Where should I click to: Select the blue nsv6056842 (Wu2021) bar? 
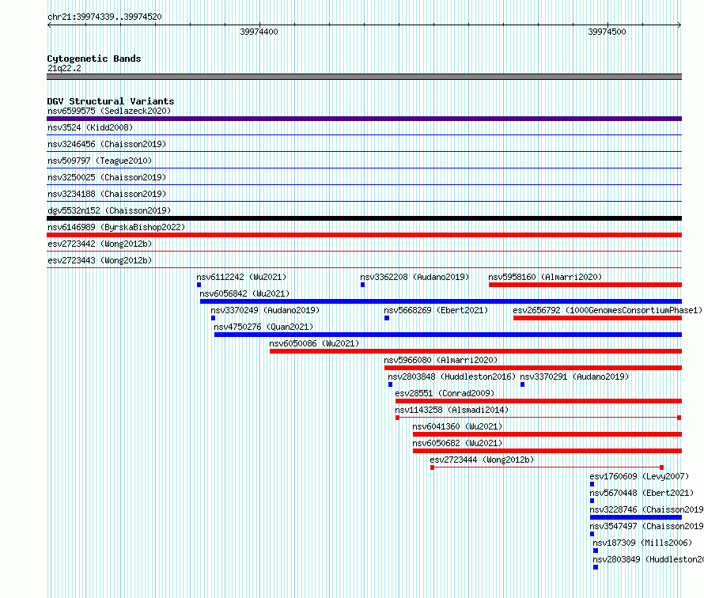[x=441, y=301]
